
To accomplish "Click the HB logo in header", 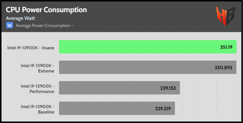I will pos(226,16).
